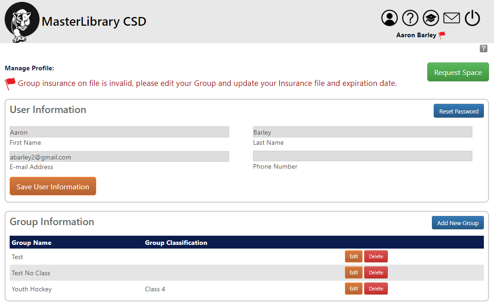The height and width of the screenshot is (306, 494).
Task: Edit the Test No Class group
Action: pyautogui.click(x=354, y=272)
